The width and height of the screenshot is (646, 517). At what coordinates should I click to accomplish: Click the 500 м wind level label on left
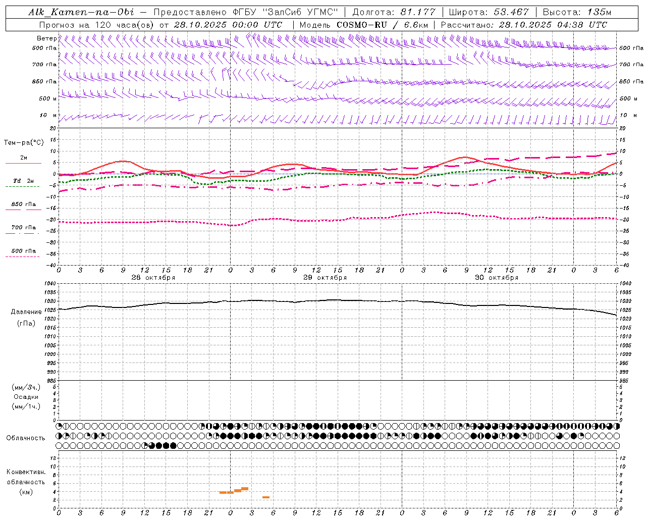48,98
